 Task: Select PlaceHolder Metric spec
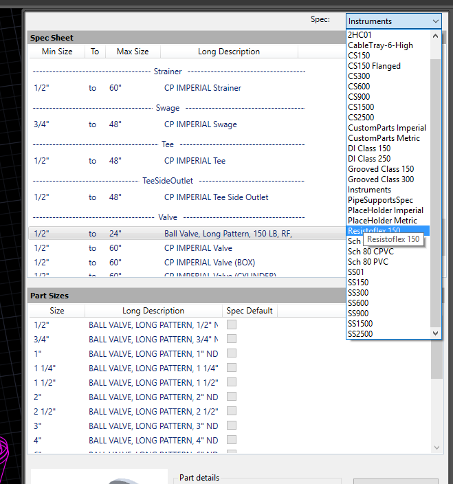pos(388,221)
